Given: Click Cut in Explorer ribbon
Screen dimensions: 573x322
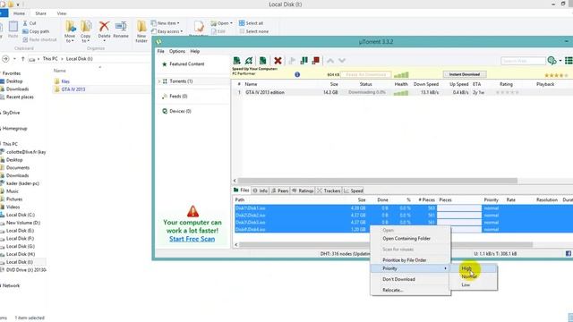Looking at the screenshot, I should tap(30, 23).
